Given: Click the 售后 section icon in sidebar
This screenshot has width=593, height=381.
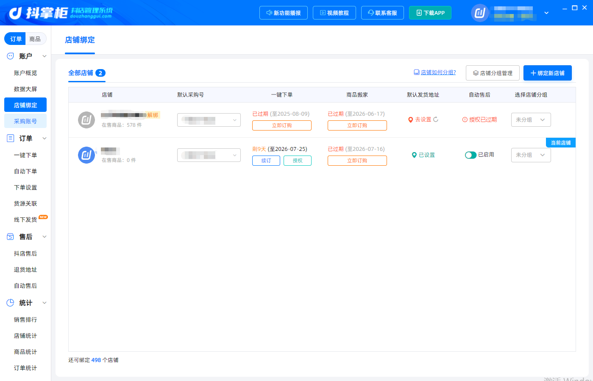Looking at the screenshot, I should (10, 236).
